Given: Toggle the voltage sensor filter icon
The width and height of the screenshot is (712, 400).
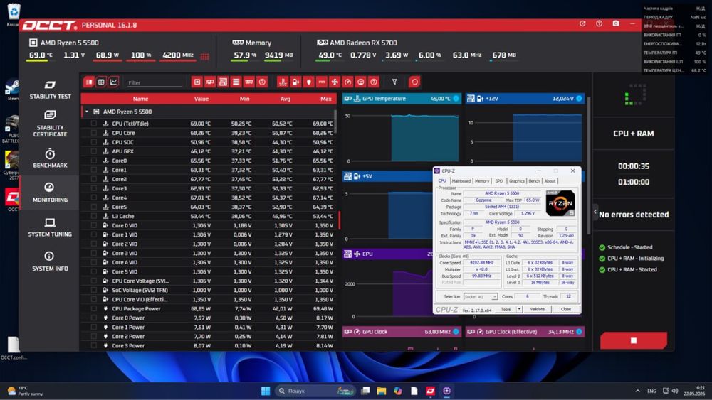Looking at the screenshot, I should [295, 82].
